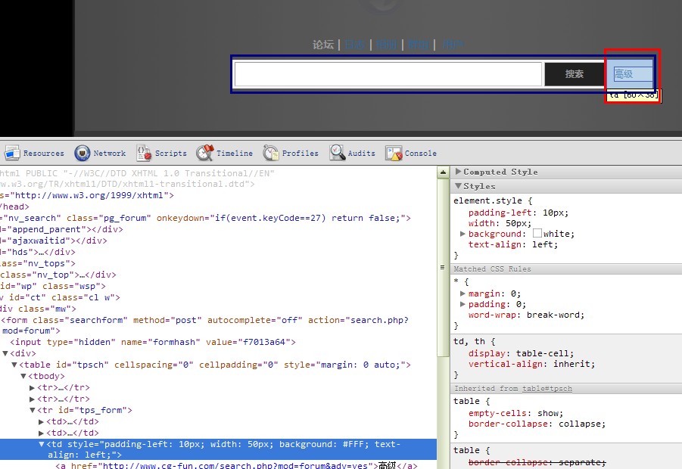Collapse the table id="tpsch" node
682x469 pixels.
[x=14, y=365]
